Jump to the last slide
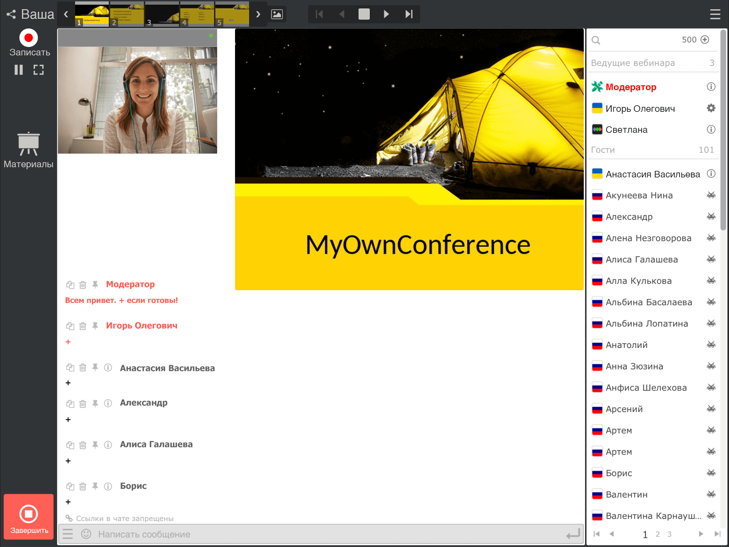Screen dimensions: 729x547 (409, 14)
